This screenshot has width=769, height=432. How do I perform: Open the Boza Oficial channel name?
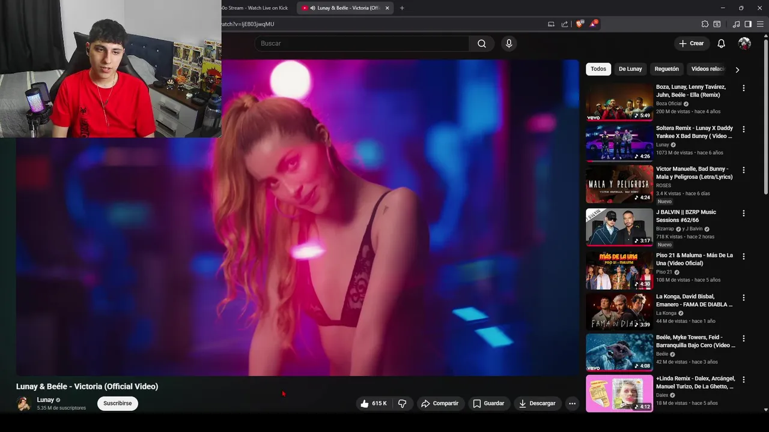click(669, 104)
